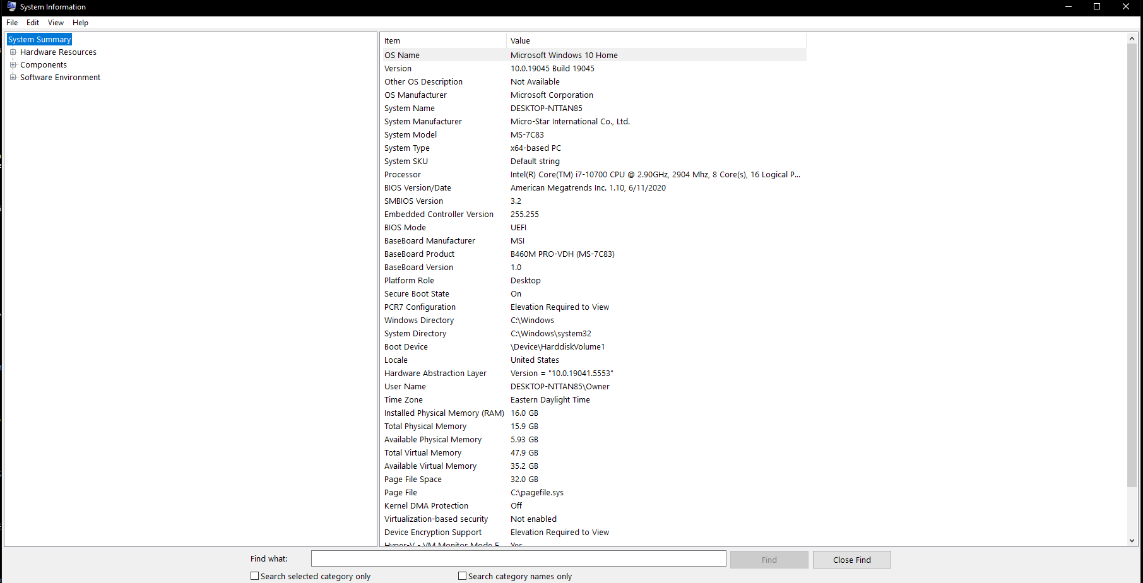1143x583 pixels.
Task: Select the Locale row
Action: coord(595,360)
